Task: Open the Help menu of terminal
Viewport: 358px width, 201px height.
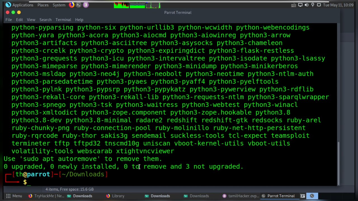Action: point(79,20)
